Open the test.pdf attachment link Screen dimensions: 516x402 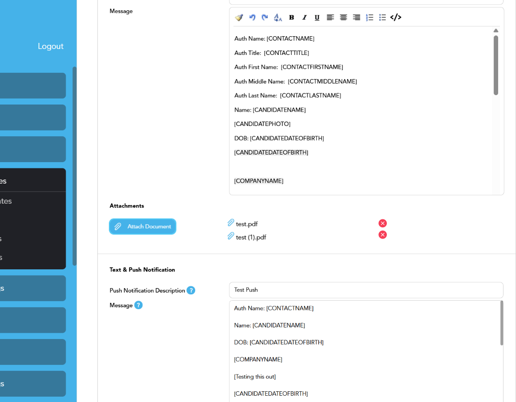(247, 224)
